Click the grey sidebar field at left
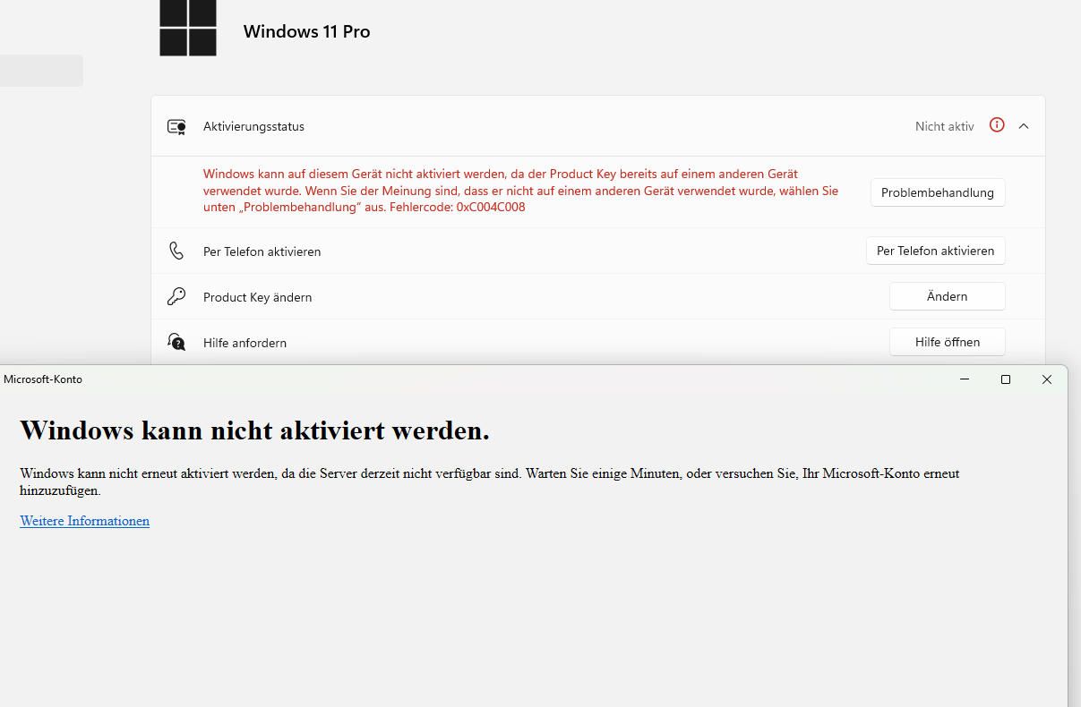 click(x=41, y=71)
